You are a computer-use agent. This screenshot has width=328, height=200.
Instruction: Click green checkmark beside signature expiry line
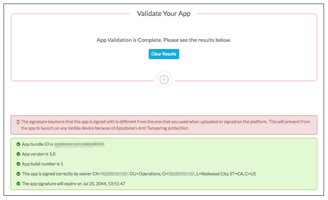click(18, 184)
